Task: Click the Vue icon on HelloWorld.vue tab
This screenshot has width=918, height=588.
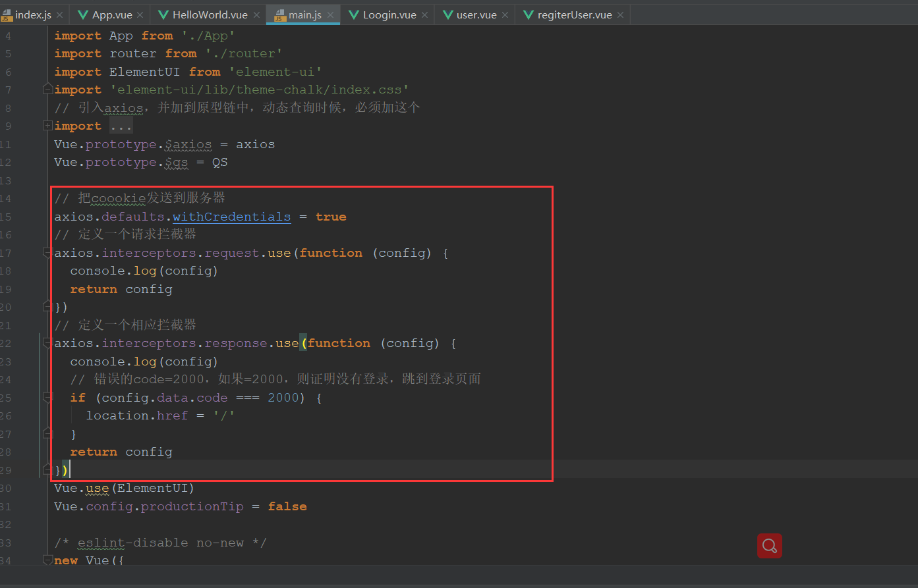Action: (163, 14)
